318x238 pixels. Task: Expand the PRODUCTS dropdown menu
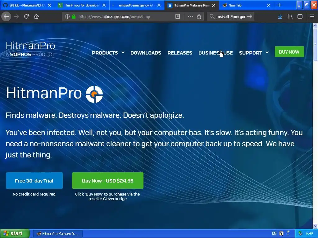tap(108, 53)
